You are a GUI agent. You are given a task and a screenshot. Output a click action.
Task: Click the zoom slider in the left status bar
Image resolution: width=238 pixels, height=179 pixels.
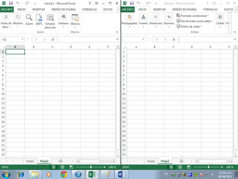(90, 167)
